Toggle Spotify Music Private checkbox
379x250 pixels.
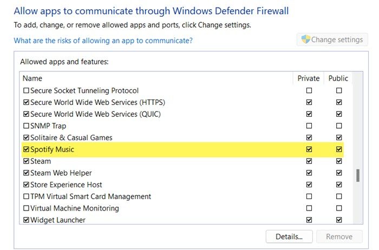click(x=309, y=149)
